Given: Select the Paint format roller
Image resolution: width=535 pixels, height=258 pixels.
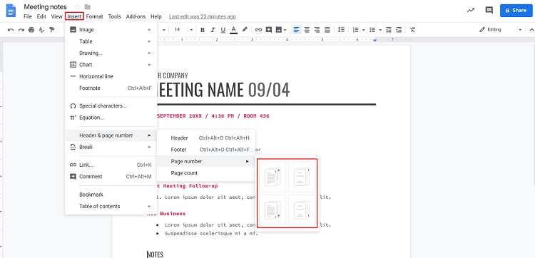Looking at the screenshot, I should [x=52, y=30].
